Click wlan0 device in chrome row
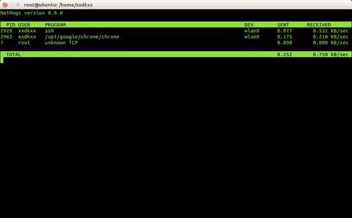 (x=252, y=37)
